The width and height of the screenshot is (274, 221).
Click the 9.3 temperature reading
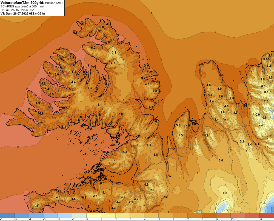tap(146, 99)
